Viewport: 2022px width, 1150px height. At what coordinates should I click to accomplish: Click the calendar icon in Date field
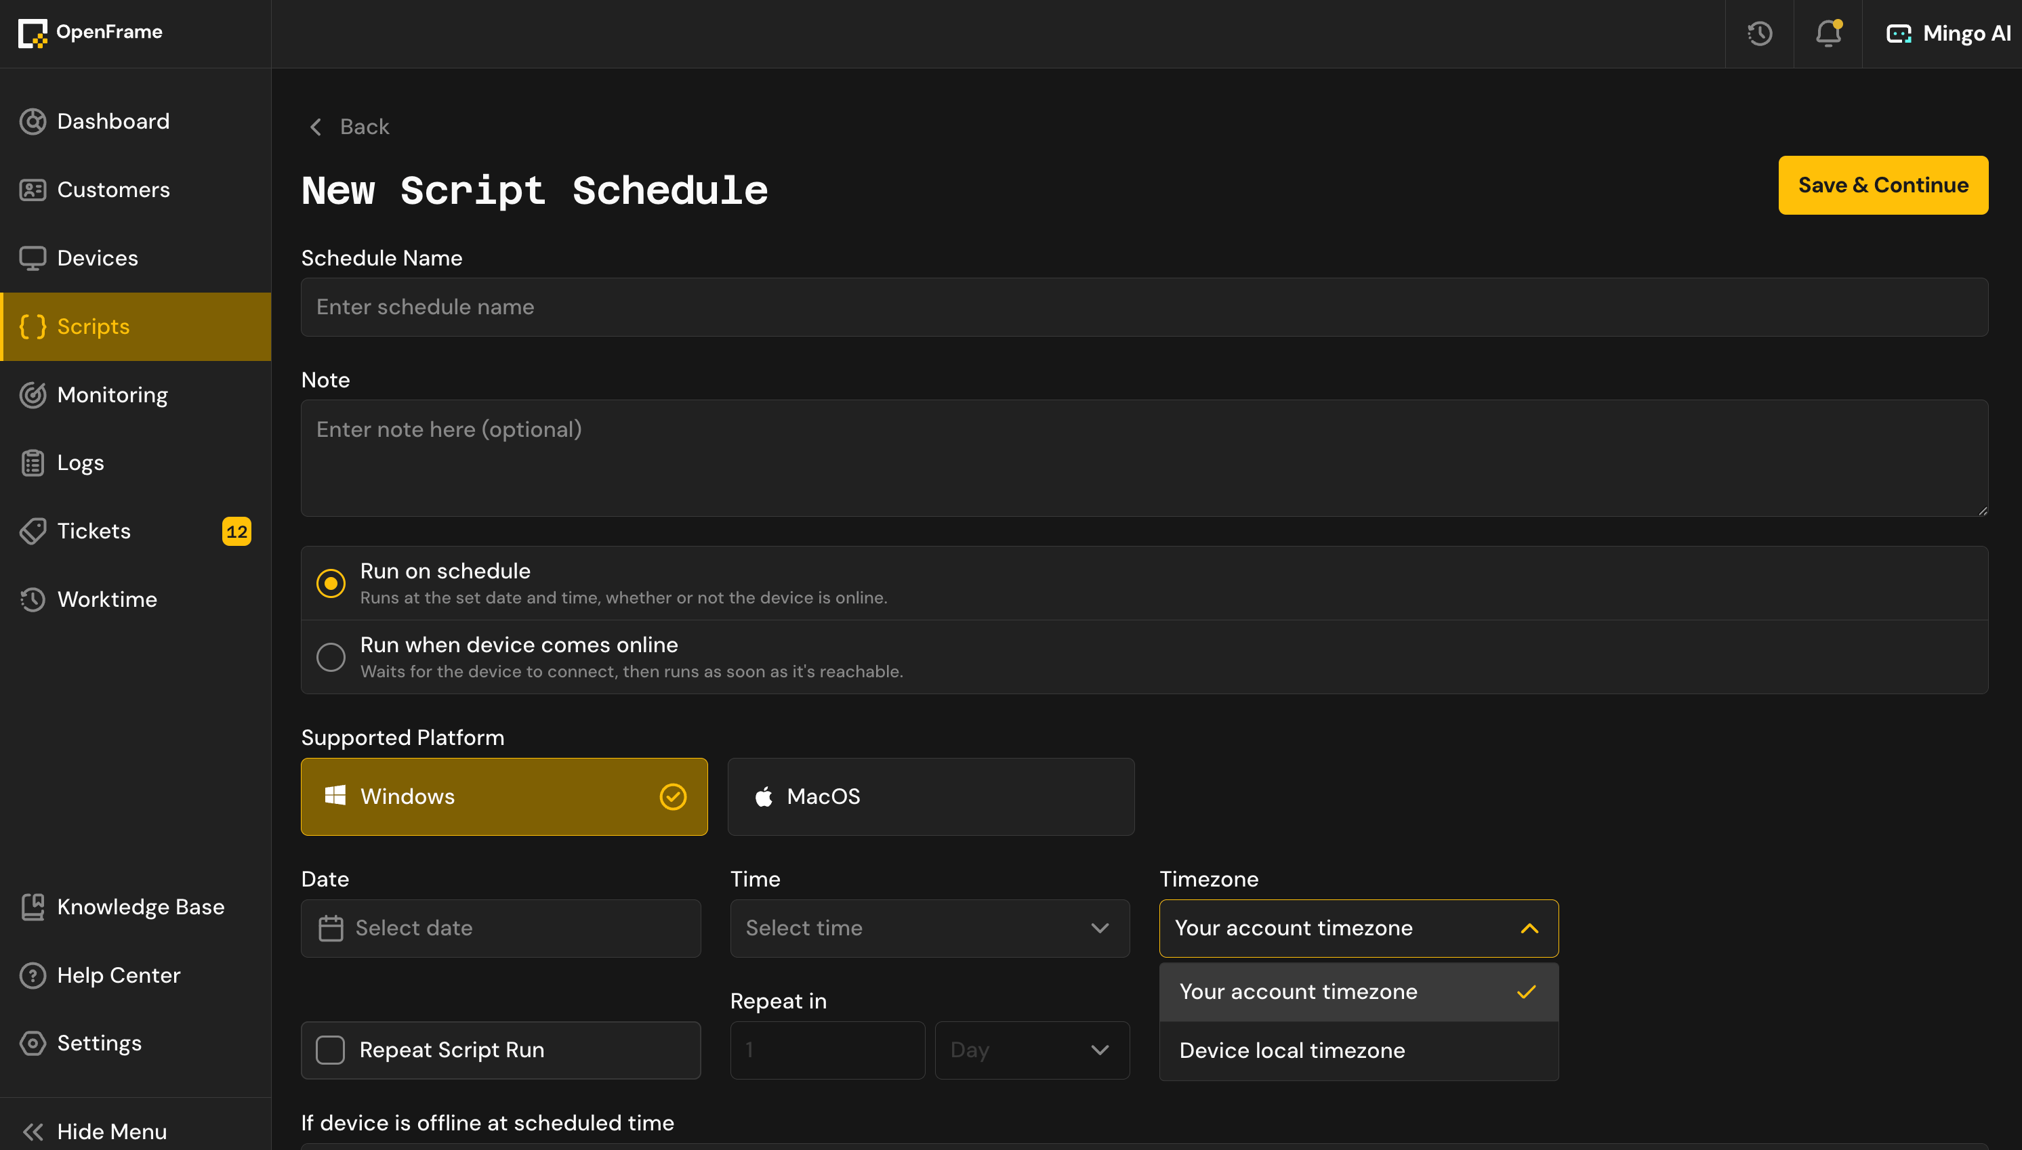pyautogui.click(x=330, y=928)
